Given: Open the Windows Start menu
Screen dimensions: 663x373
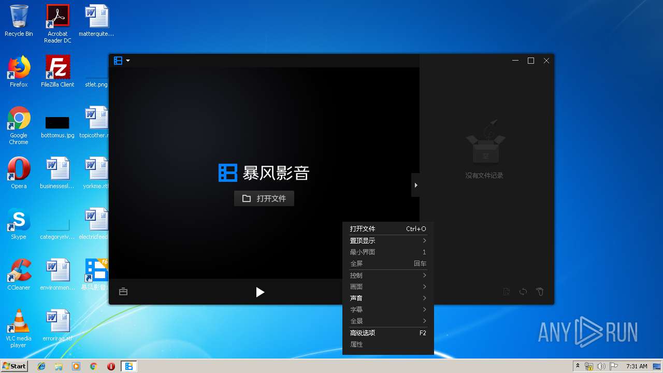Looking at the screenshot, I should coord(15,366).
